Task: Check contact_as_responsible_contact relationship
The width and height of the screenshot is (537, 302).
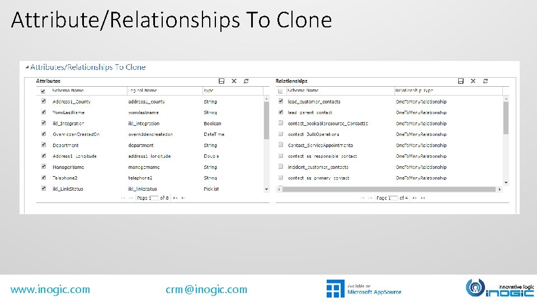Action: pos(281,156)
